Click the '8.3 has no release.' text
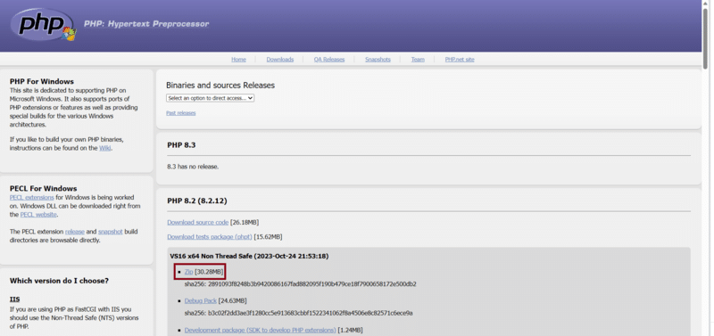The width and height of the screenshot is (714, 336). [x=193, y=167]
